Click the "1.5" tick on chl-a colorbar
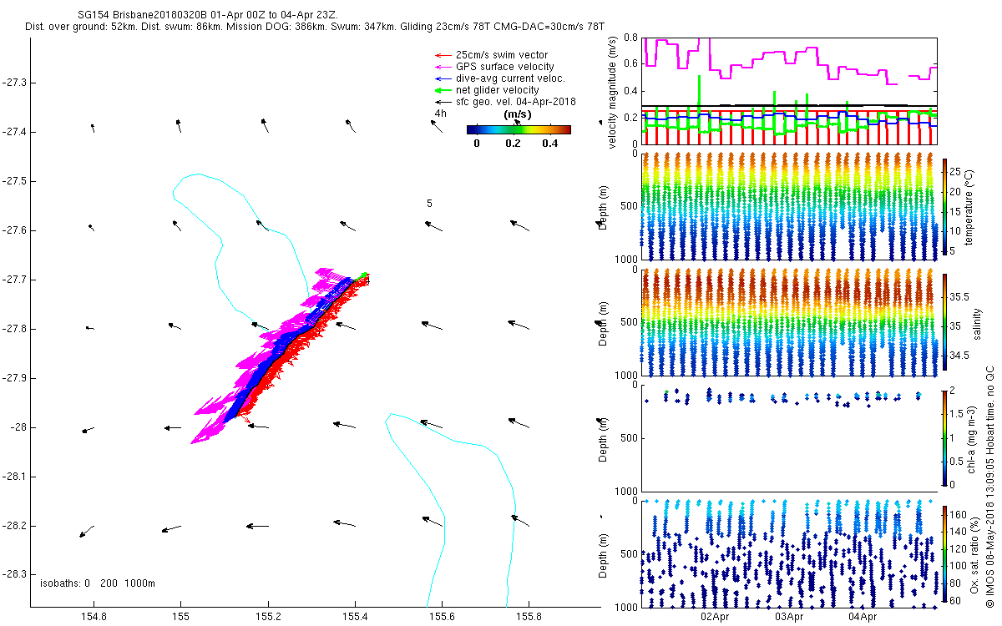This screenshot has height=626, width=1002. [957, 413]
